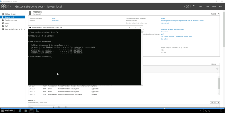Click the cmd window's bottom scrollbar arrow
The width and height of the screenshot is (225, 113).
click(x=142, y=85)
